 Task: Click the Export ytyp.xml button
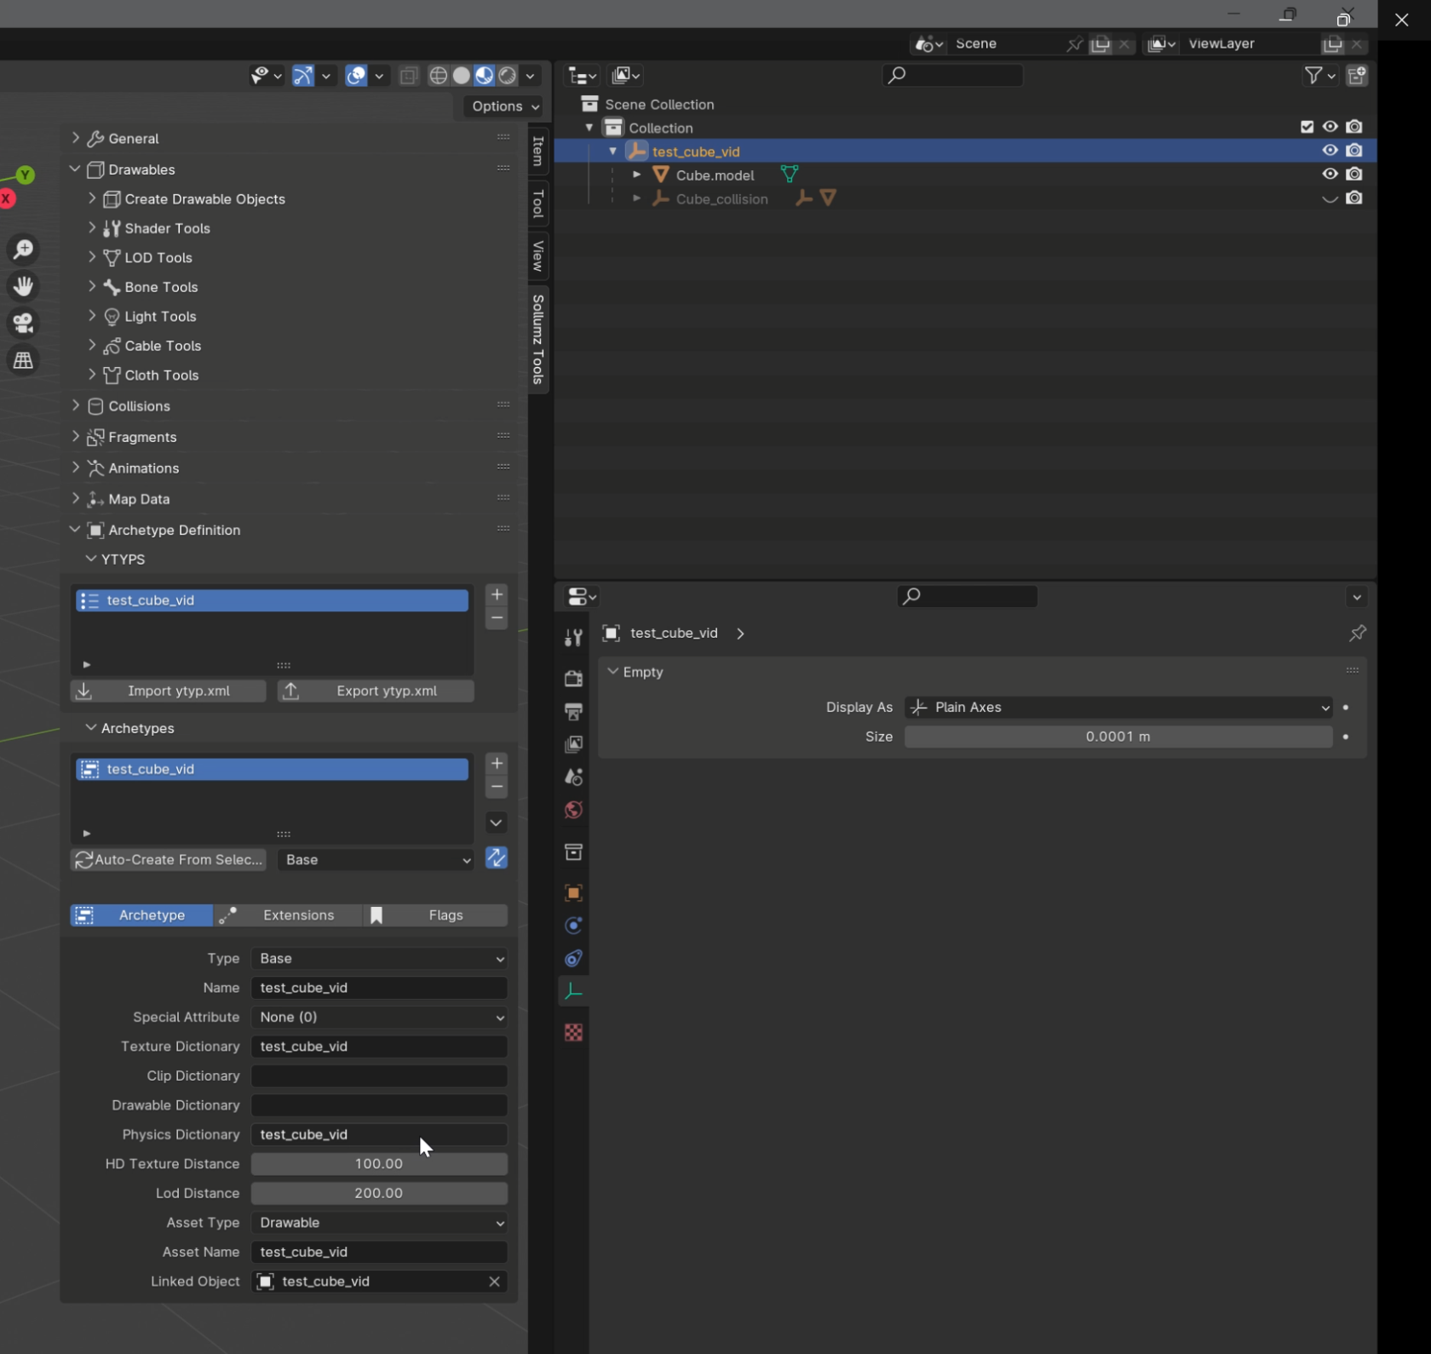[x=376, y=691]
